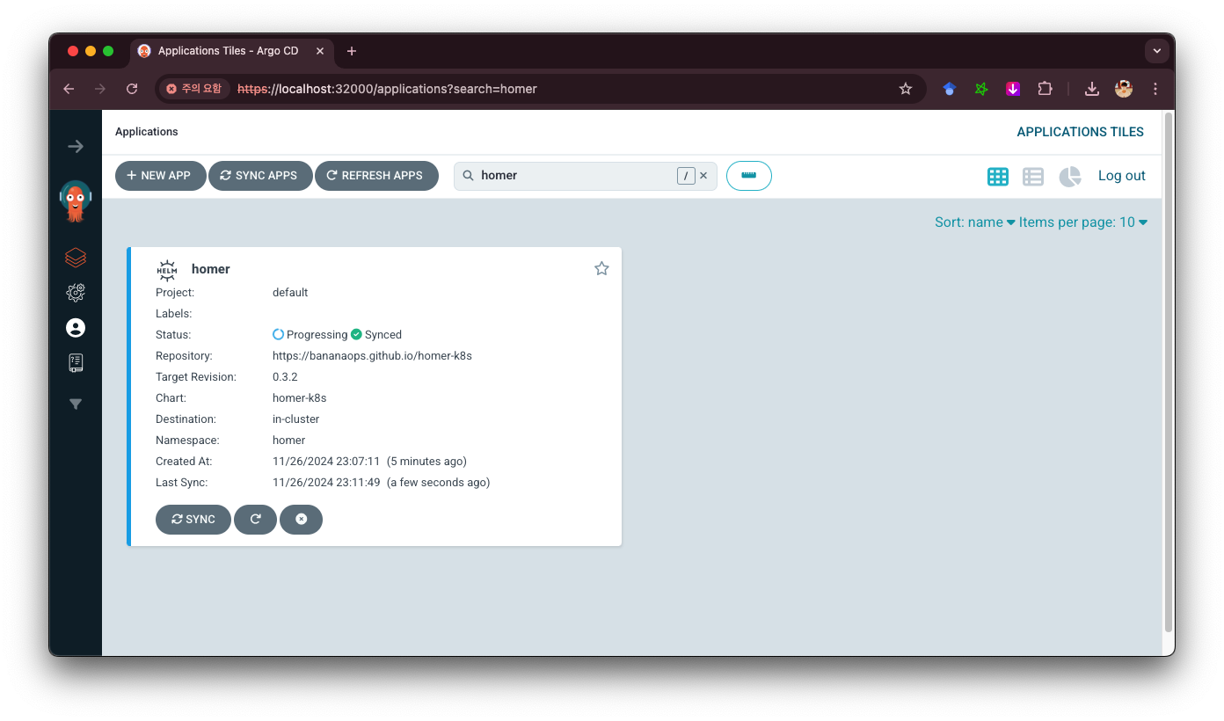
Task: Clear the homer search text
Action: tap(703, 176)
